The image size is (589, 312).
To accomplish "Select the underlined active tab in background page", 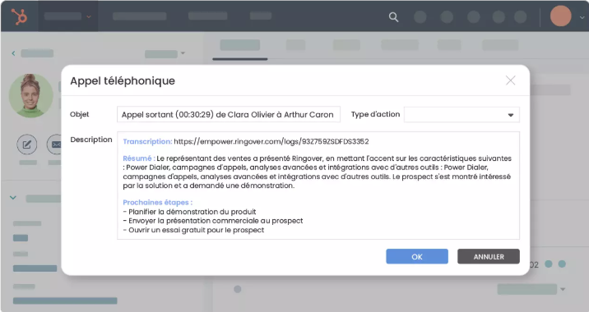I will 240,45.
